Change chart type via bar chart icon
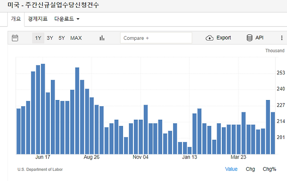287x181 pixels. [102, 38]
